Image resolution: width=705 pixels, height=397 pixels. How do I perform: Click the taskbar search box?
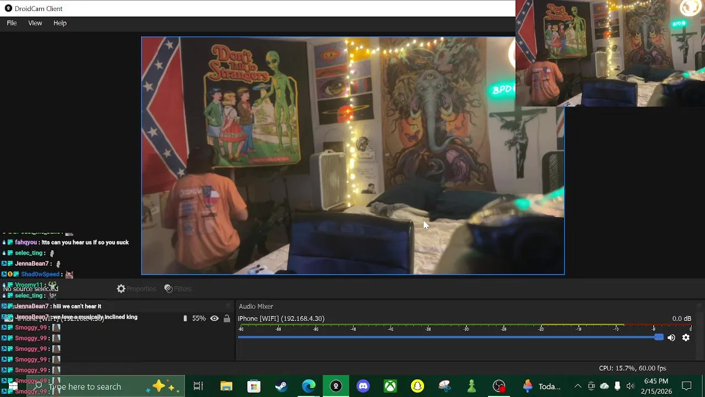[x=106, y=387]
